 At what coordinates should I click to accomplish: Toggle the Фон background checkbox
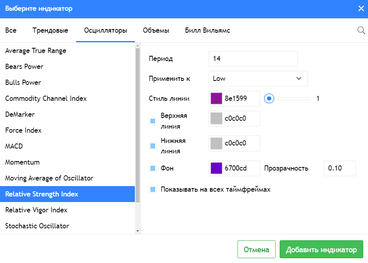pyautogui.click(x=153, y=168)
